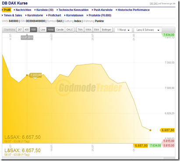The image size is (180, 161).
Task: Open the Profichart link
Action: (55, 15)
